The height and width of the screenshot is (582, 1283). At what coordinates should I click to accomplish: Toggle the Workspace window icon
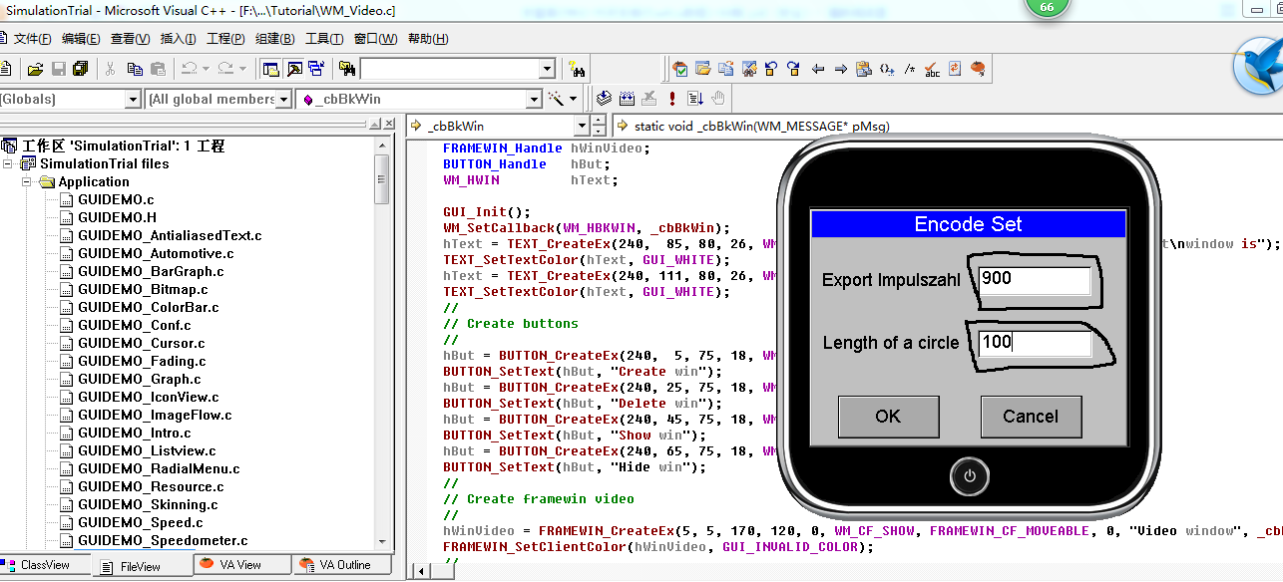[270, 69]
